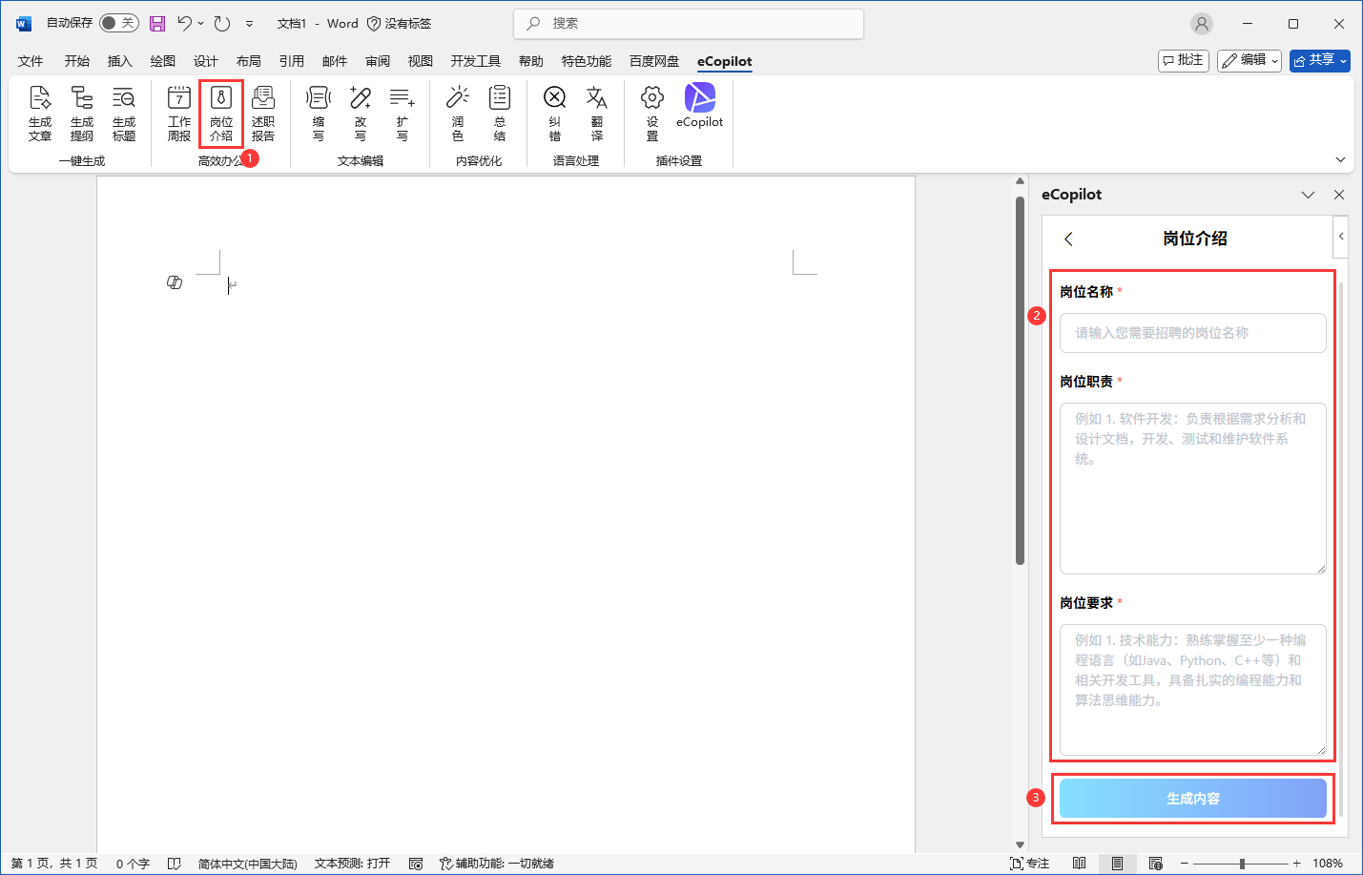Click the 岗位名称 input field
1363x875 pixels.
[1192, 333]
